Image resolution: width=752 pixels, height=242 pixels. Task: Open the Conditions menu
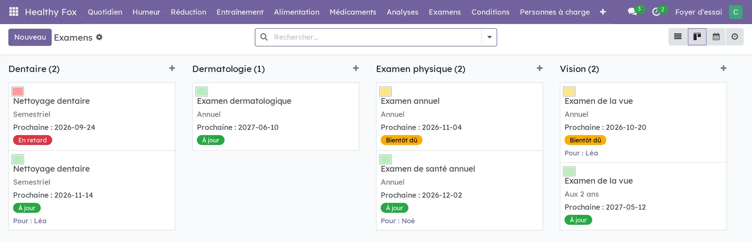[x=490, y=12]
